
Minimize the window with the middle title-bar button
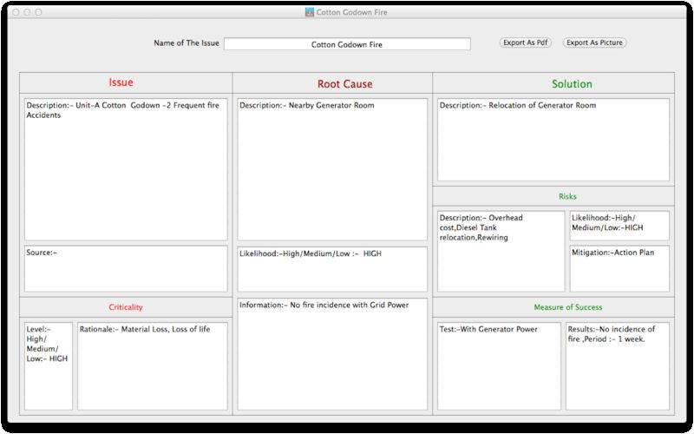[27, 12]
